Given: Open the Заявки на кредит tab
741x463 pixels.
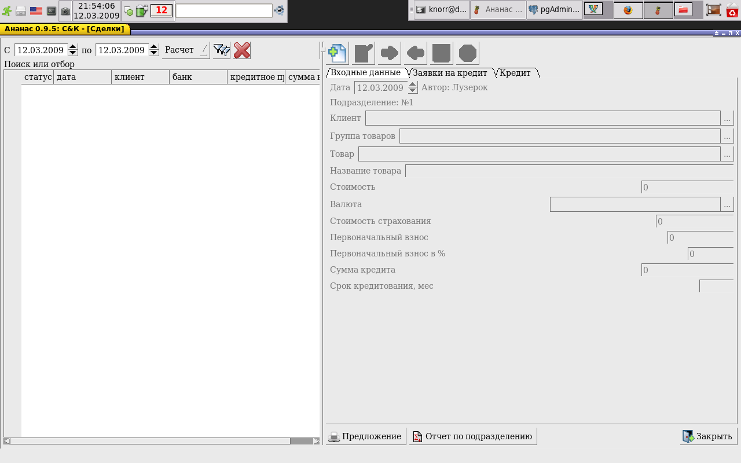Looking at the screenshot, I should click(450, 73).
